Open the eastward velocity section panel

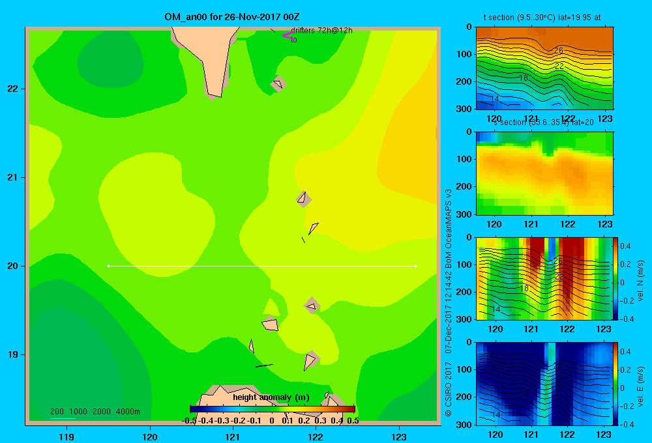(544, 384)
